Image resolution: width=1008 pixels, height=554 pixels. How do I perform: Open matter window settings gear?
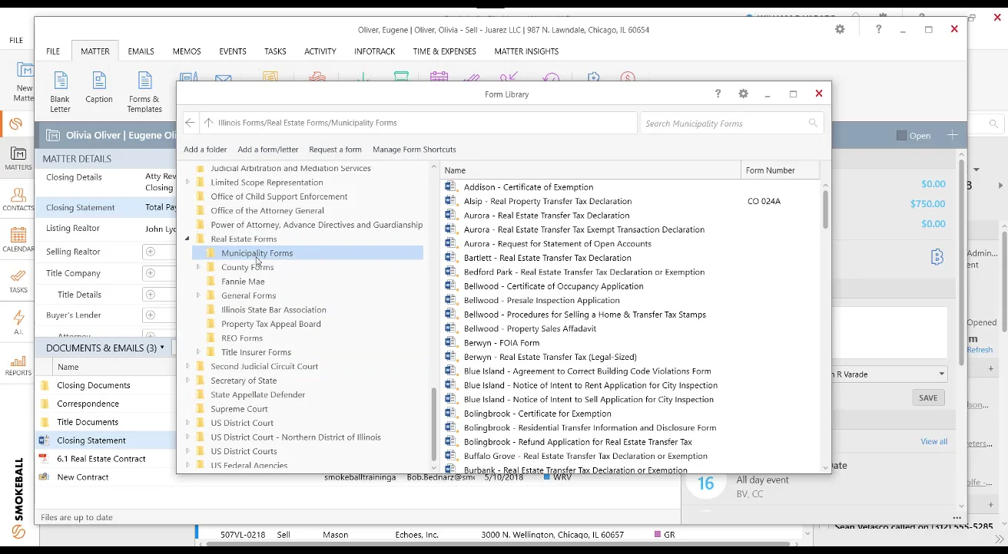tap(840, 29)
